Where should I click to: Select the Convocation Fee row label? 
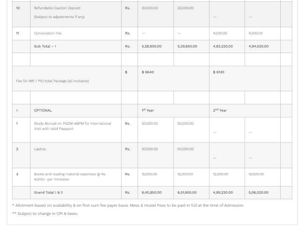pos(48,33)
